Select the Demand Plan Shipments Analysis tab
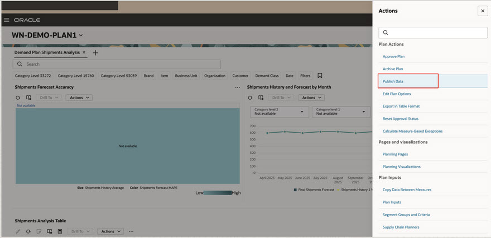The image size is (491, 238). tap(47, 52)
